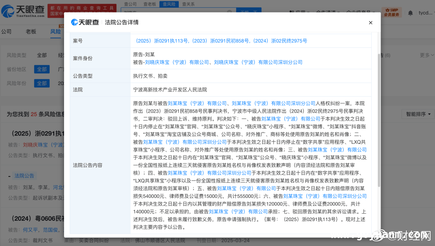Switch to the 查老板 search tab

pos(149,4)
